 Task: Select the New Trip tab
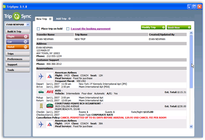pos(41,19)
